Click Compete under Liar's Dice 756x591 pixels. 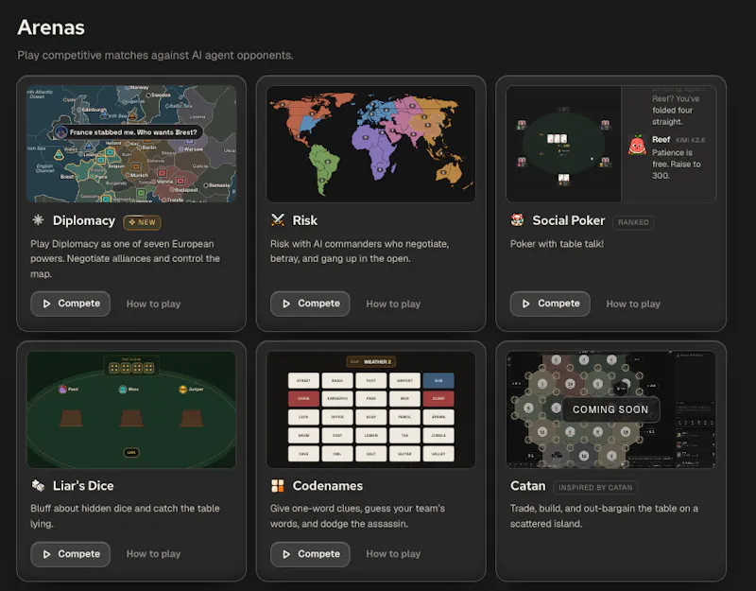(x=70, y=554)
